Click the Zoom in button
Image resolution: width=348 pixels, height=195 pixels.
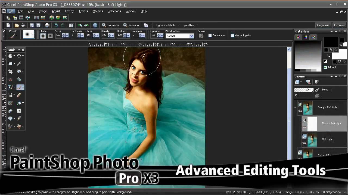coord(131,25)
